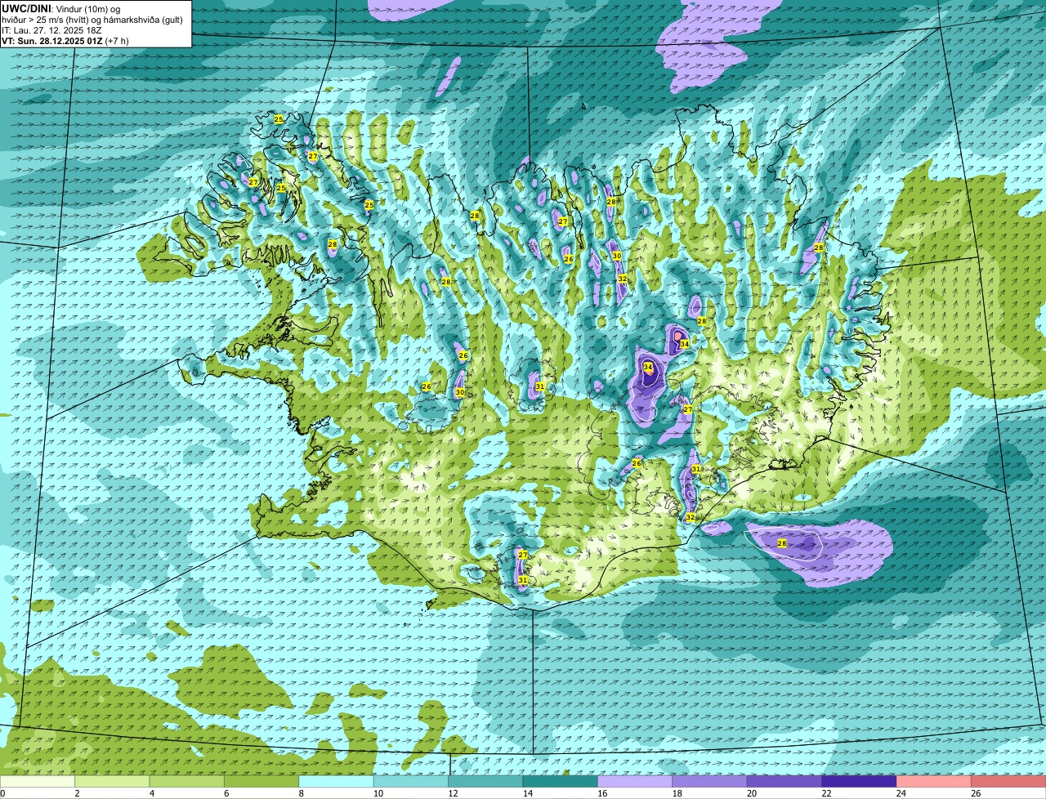This screenshot has width=1046, height=799.
Task: Choose the olive green 6–8 legend swatch
Action: point(261,781)
